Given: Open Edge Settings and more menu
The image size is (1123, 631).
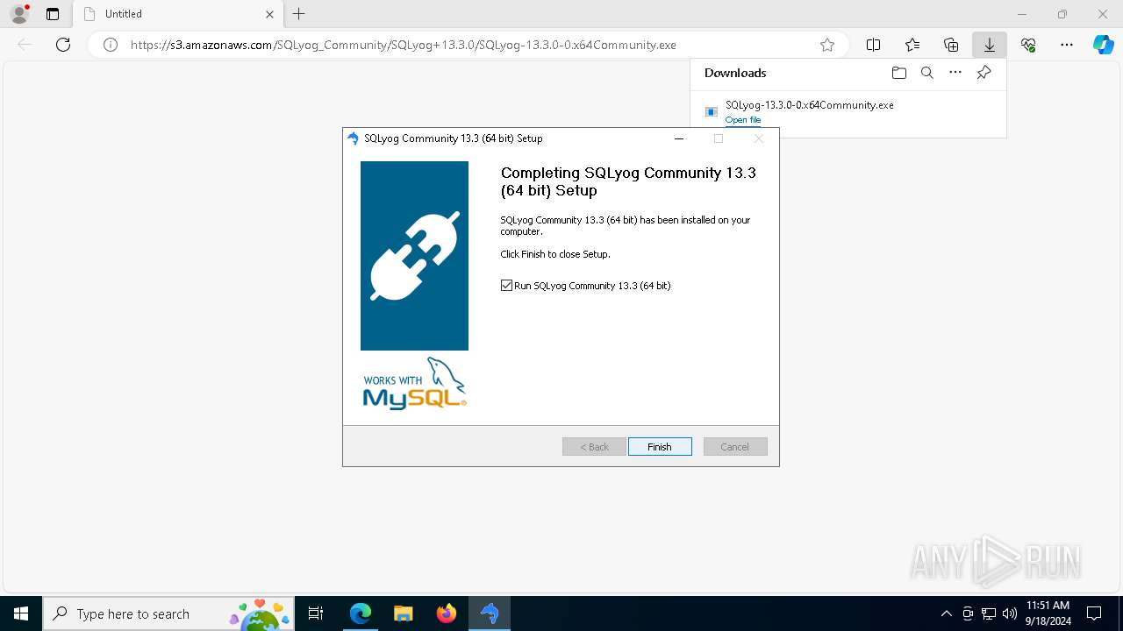Looking at the screenshot, I should [1067, 45].
